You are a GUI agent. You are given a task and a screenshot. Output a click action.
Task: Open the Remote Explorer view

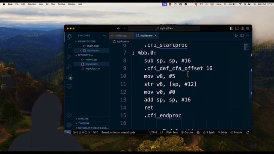(69, 86)
